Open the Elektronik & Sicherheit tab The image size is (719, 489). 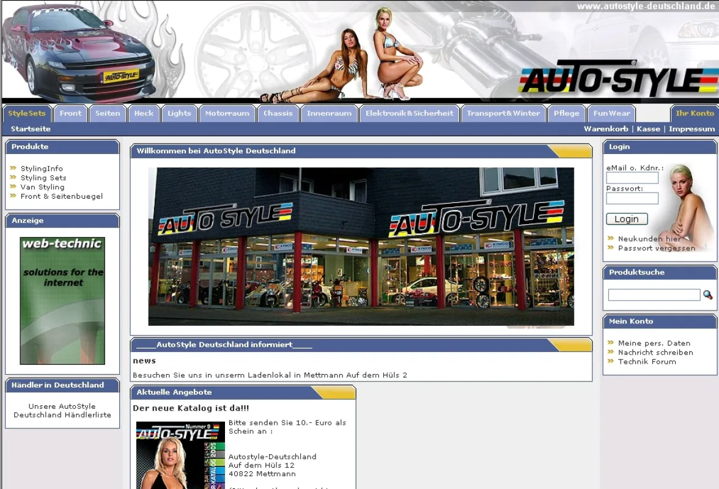point(410,113)
